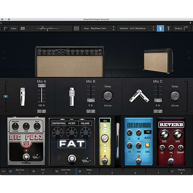Click the Mic B Delay knob
Viewport: 193px width, 193px height.
coord(108,96)
